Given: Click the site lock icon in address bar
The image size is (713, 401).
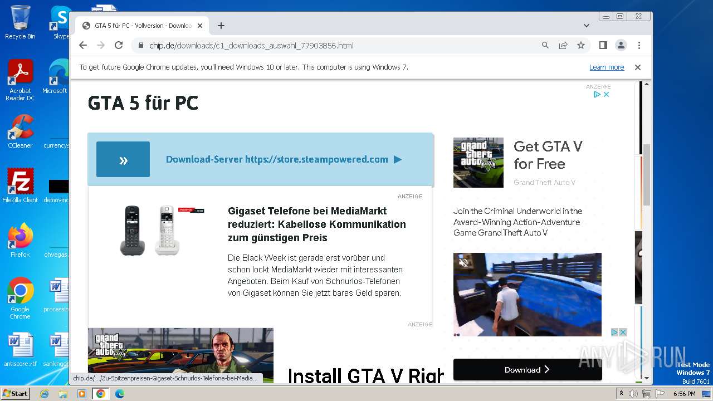Looking at the screenshot, I should click(x=141, y=45).
